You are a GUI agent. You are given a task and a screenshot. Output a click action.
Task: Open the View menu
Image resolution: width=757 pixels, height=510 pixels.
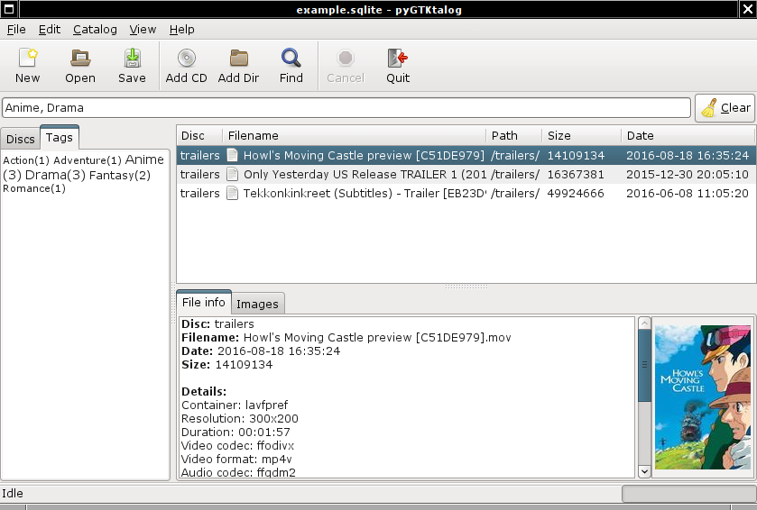(143, 30)
